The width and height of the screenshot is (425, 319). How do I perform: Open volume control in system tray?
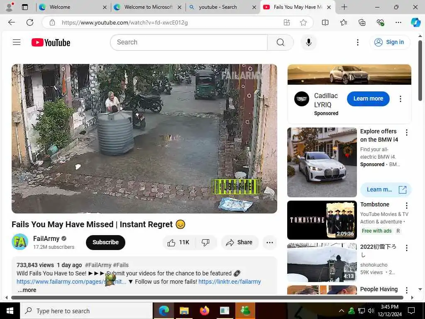[x=371, y=311]
